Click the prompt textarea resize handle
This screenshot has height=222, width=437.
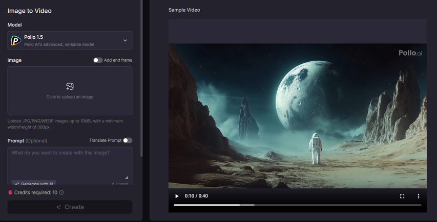tap(127, 178)
